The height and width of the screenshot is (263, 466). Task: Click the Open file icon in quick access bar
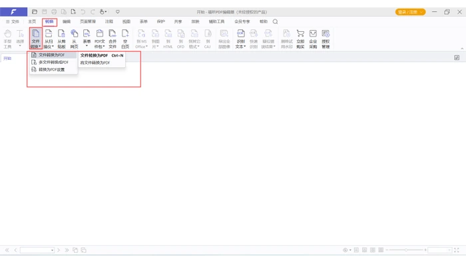(x=35, y=12)
